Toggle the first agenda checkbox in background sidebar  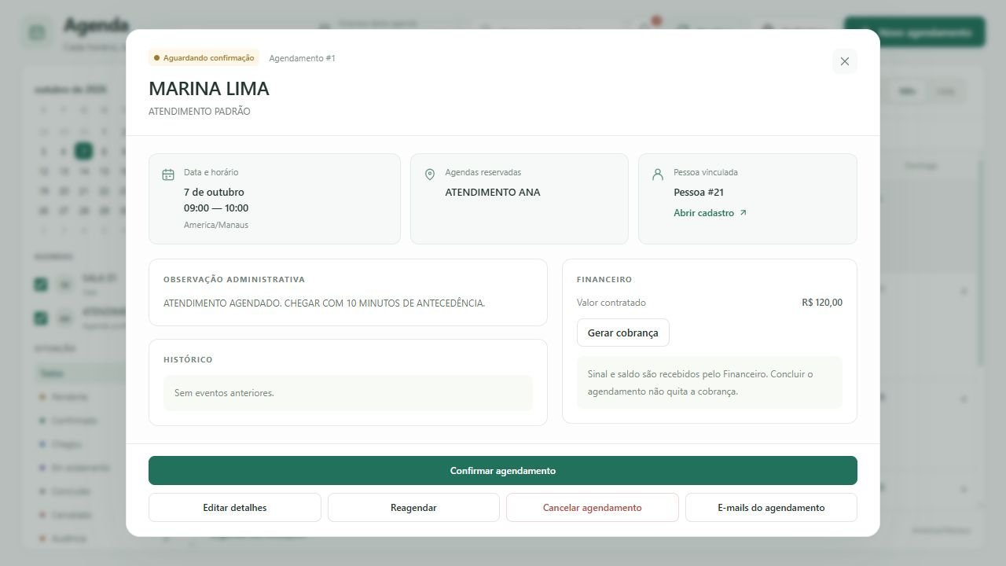[x=41, y=285]
